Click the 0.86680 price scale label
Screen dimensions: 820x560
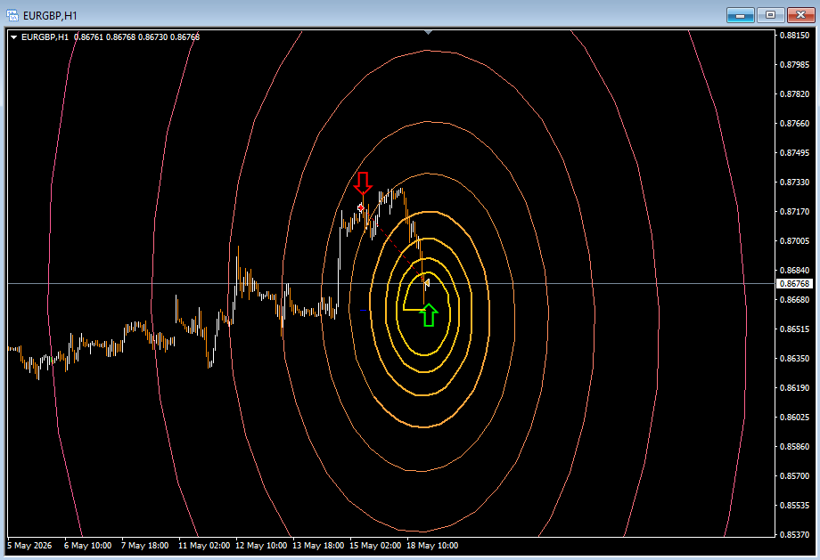(794, 300)
